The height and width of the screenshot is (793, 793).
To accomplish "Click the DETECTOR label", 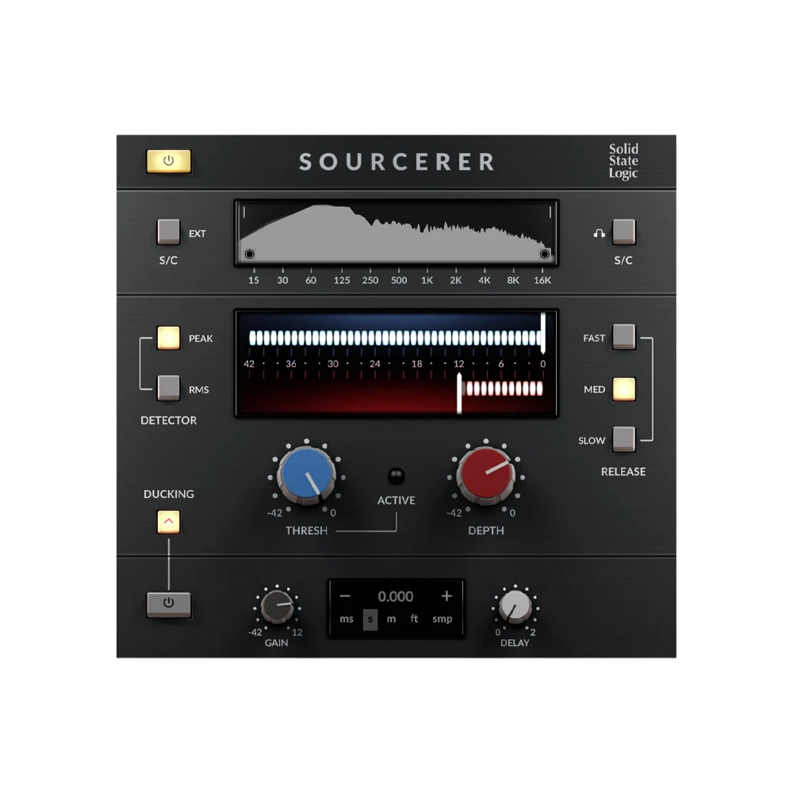I will coord(168,420).
